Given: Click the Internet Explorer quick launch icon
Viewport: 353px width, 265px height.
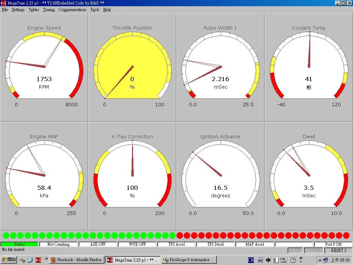Looking at the screenshot, I should (x=30, y=260).
